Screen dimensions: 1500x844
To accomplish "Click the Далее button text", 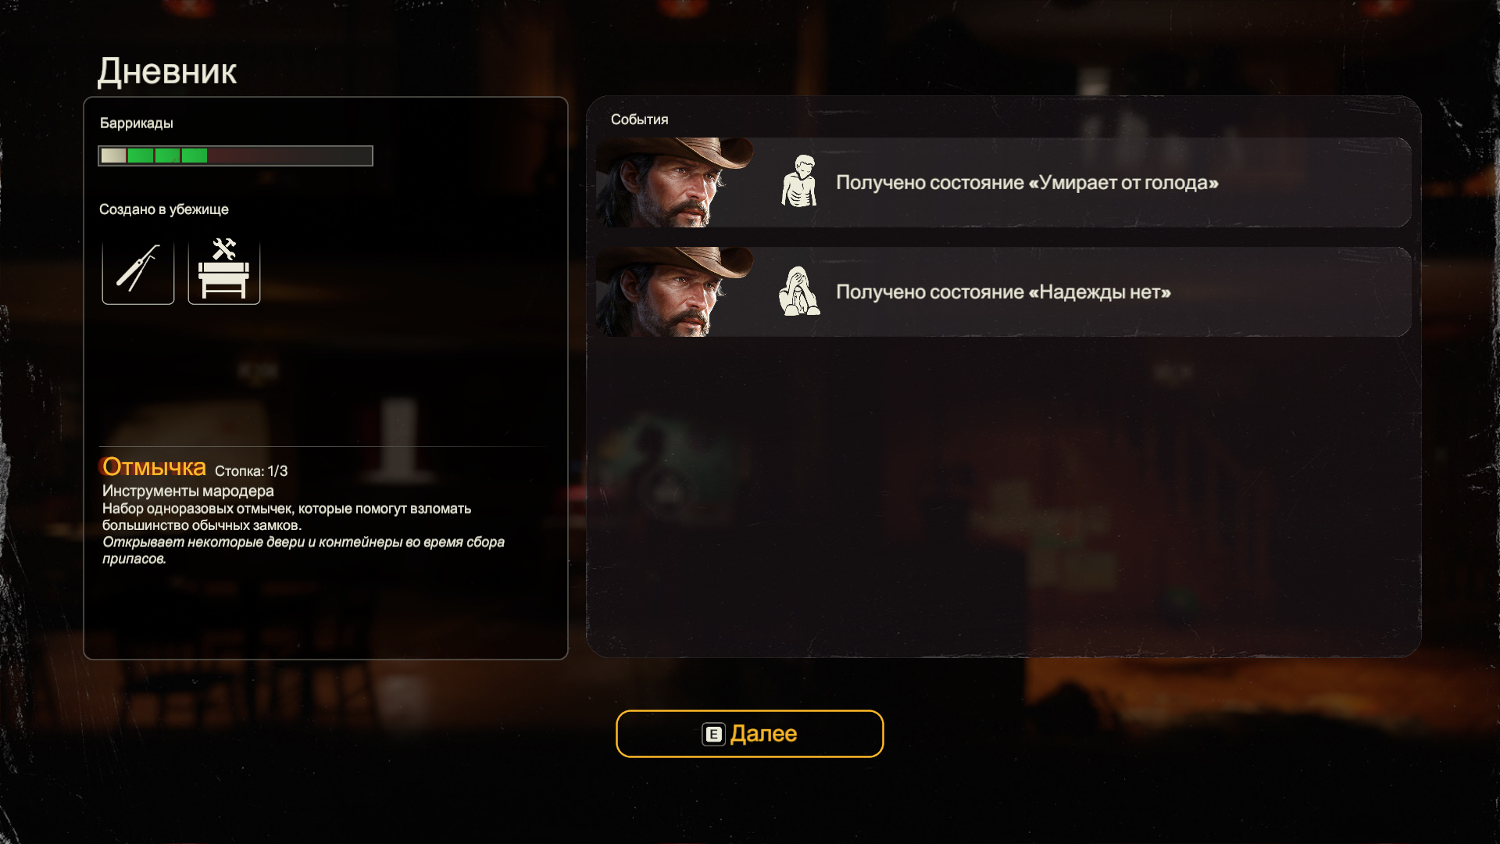I will tap(763, 734).
